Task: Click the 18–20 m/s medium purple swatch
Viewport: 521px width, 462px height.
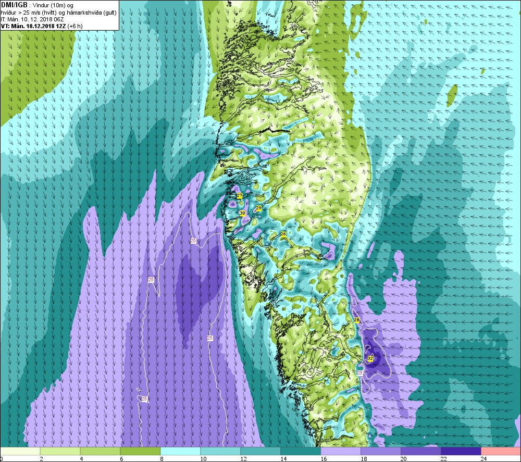Action: point(380,451)
